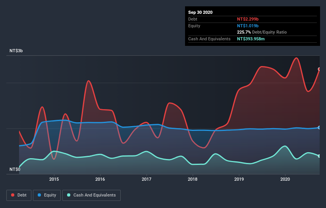The image size is (326, 208).
Task: Click the Debt row label in tooltip
Action: (193, 19)
